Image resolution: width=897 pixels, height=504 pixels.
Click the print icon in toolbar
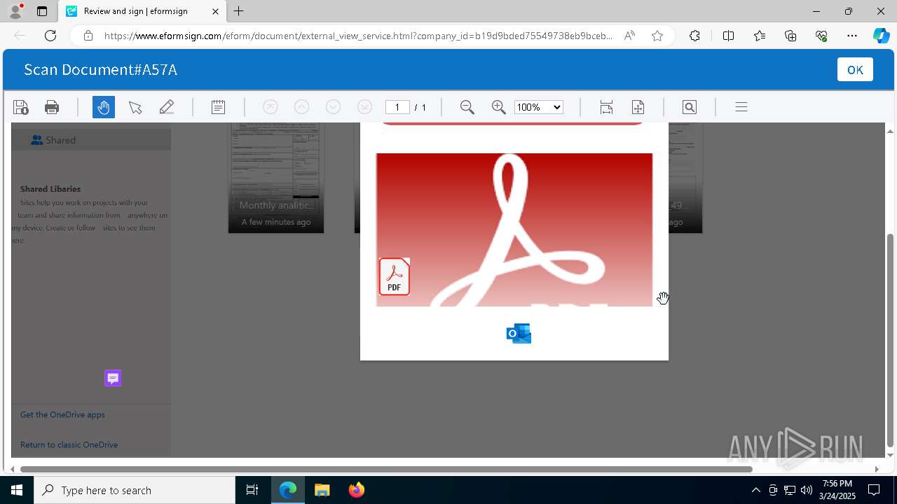[52, 107]
